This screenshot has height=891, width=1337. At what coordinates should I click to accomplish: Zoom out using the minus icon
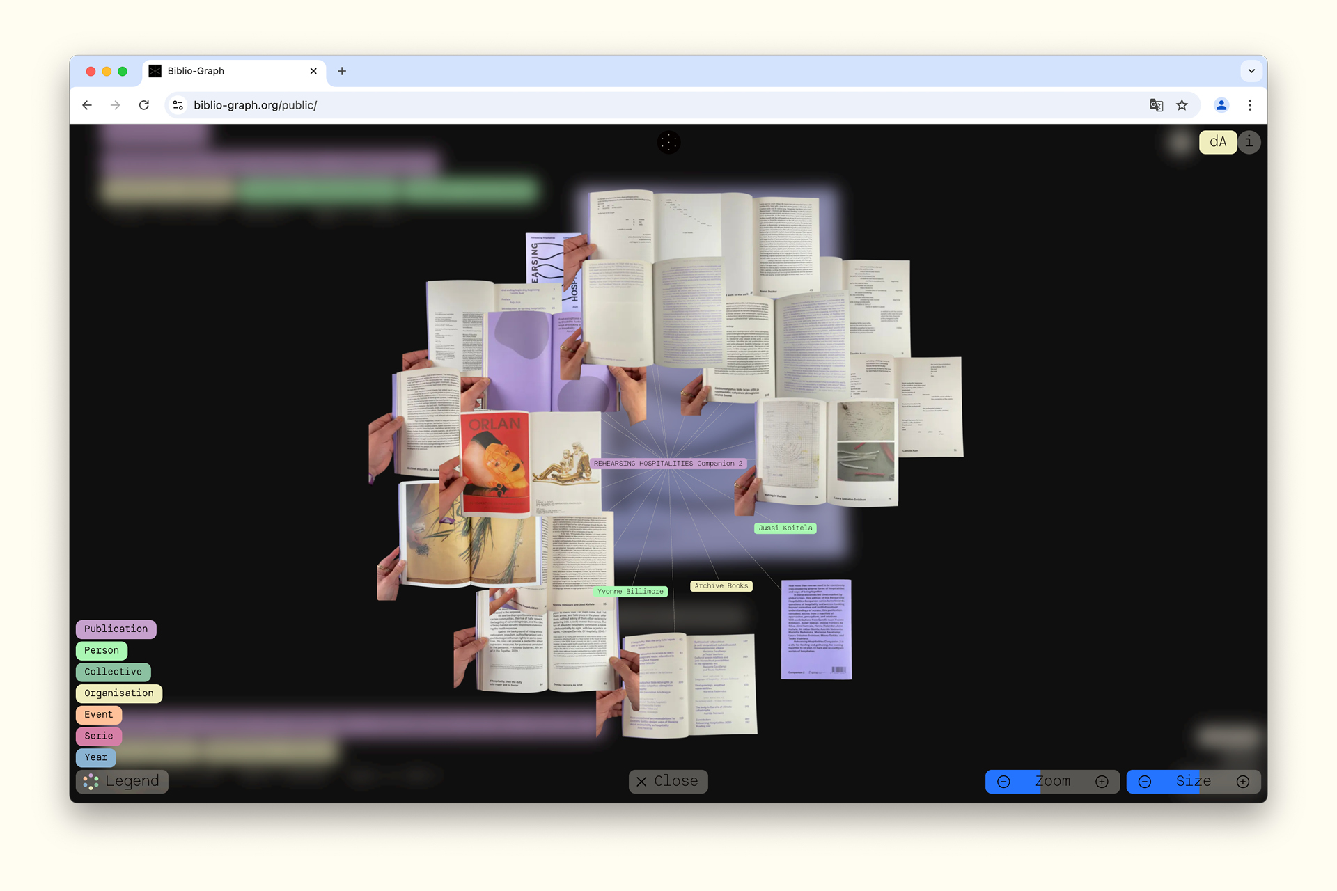pos(1003,781)
